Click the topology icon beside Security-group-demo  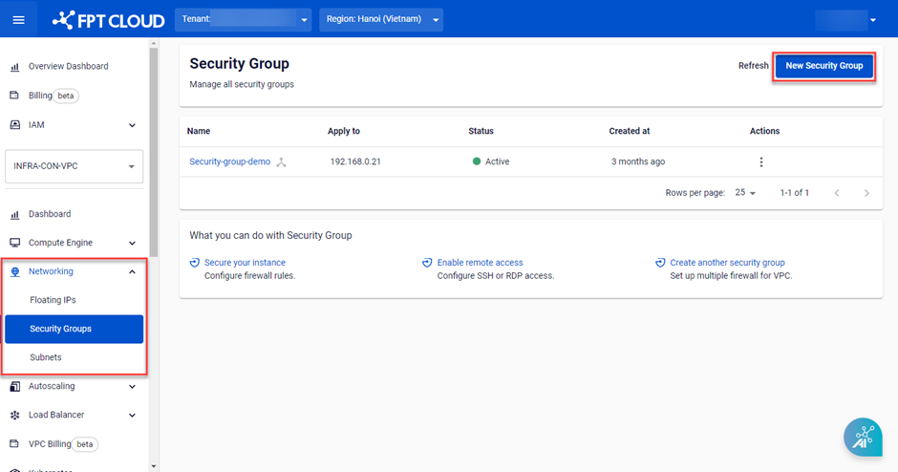(282, 162)
